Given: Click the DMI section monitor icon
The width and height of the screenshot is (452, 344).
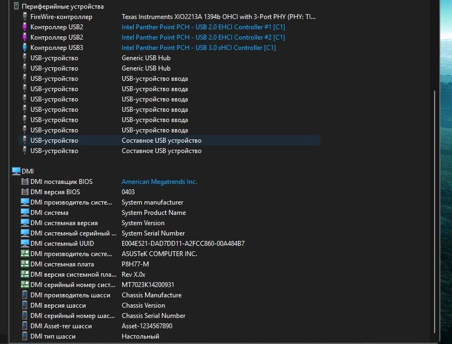Looking at the screenshot, I should point(16,171).
